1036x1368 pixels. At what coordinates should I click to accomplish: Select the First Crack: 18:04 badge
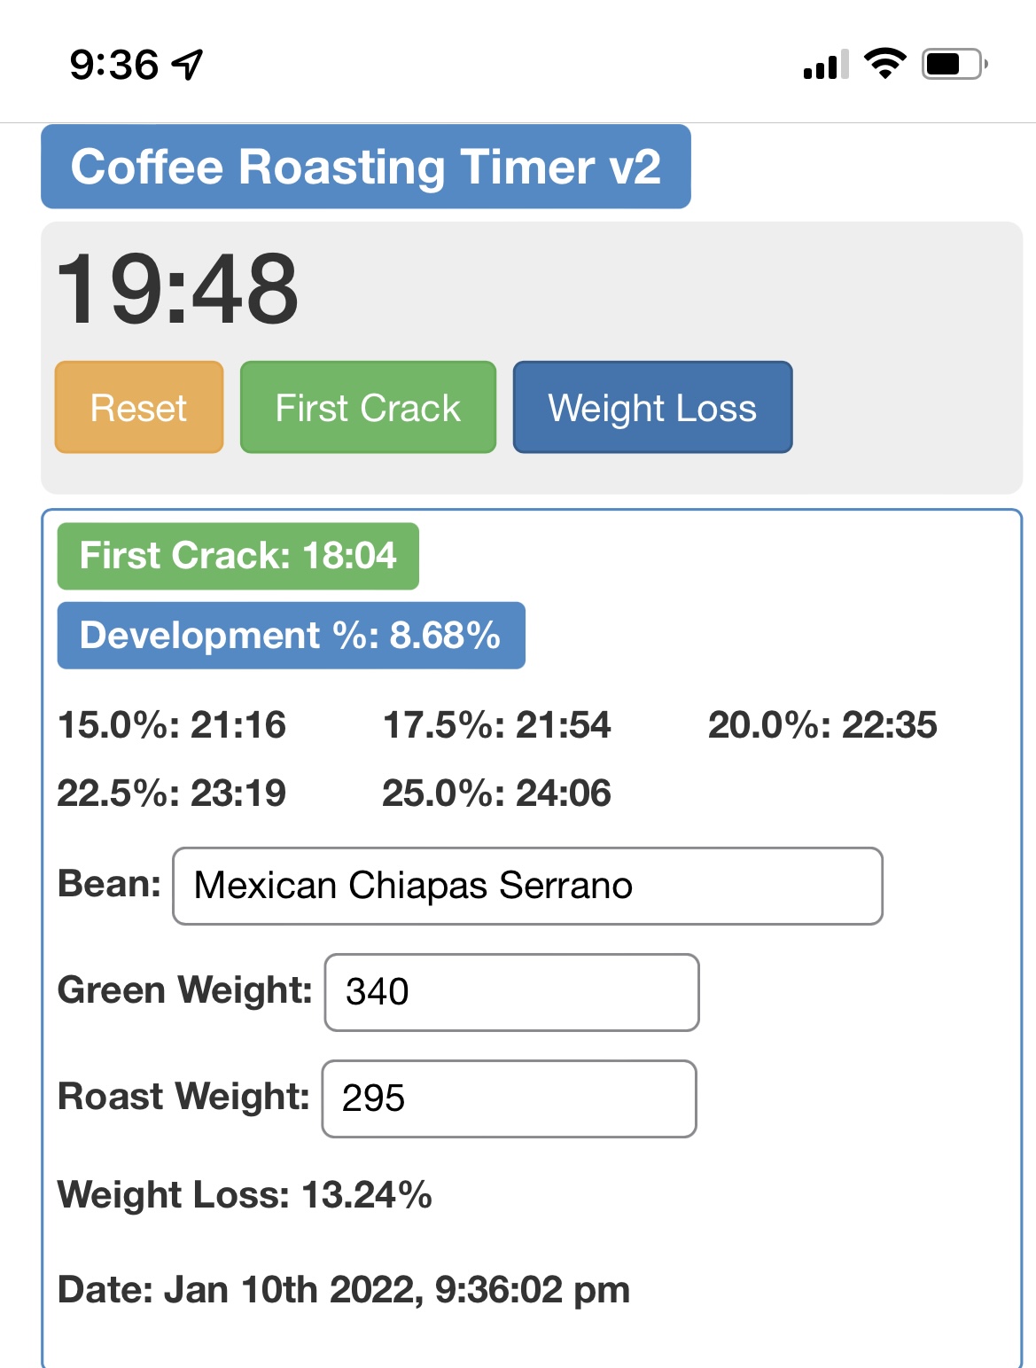click(238, 556)
